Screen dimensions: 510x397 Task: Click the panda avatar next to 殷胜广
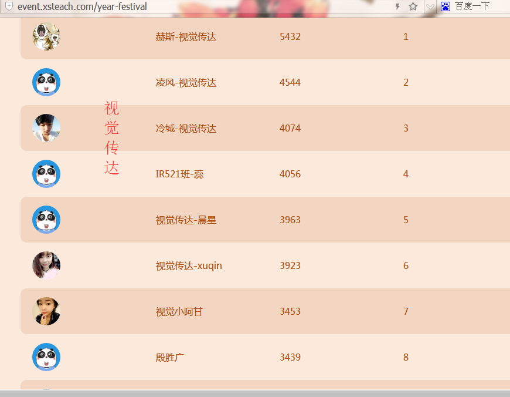pyautogui.click(x=46, y=357)
